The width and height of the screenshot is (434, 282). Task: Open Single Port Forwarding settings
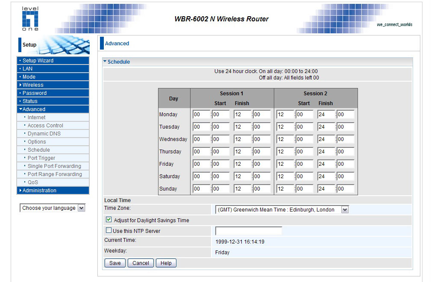point(53,166)
